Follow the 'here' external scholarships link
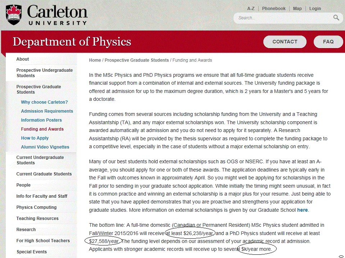 (x=302, y=210)
